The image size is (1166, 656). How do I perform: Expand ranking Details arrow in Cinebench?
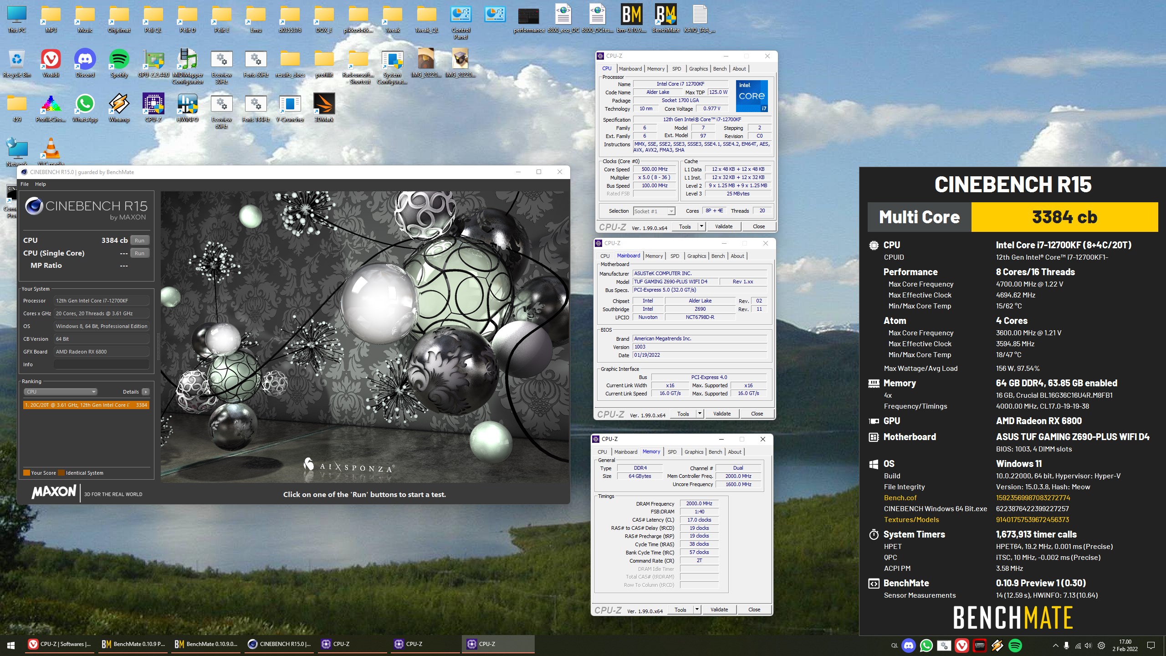pyautogui.click(x=145, y=392)
